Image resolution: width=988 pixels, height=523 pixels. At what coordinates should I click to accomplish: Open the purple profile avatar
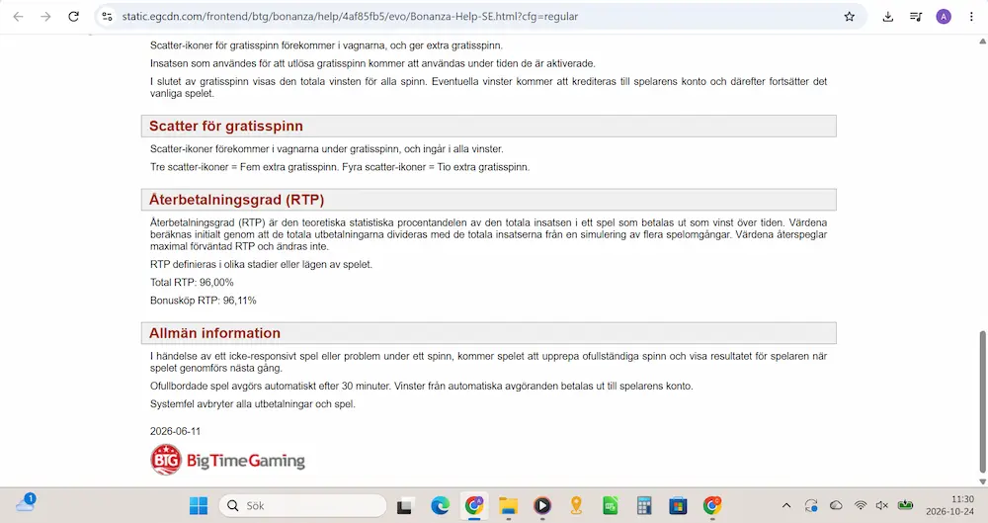pyautogui.click(x=944, y=17)
